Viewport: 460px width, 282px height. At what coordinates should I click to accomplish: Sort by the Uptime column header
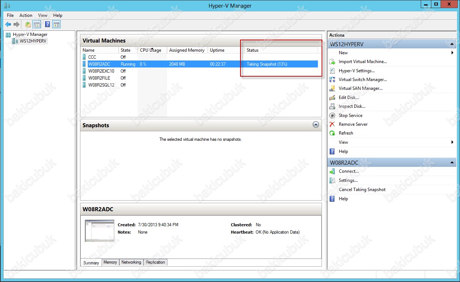[226, 50]
